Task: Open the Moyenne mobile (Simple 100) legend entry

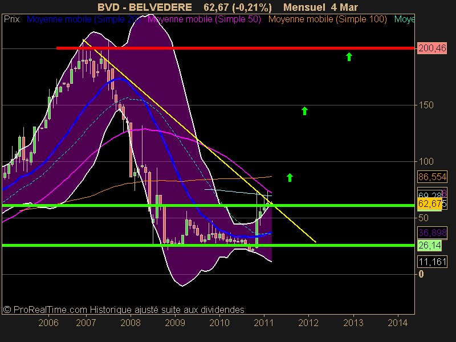Action: (x=327, y=19)
